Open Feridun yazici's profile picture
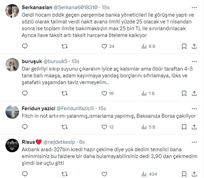This screenshot has width=204, height=178. (12, 111)
